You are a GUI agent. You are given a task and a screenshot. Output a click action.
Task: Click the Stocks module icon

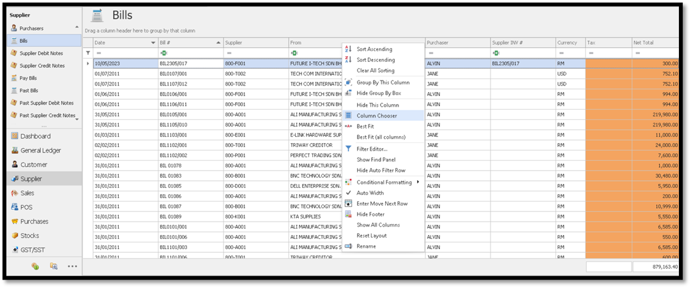point(15,236)
